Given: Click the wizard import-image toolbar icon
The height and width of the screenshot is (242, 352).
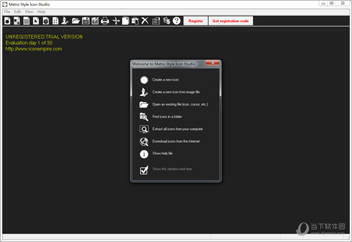Looking at the screenshot, I should click(x=65, y=21).
